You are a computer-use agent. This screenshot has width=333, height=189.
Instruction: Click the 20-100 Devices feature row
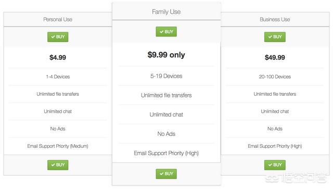click(x=275, y=77)
